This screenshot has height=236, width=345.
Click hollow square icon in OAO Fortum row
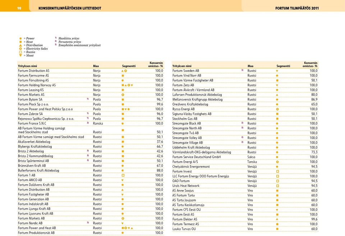(x=277, y=181)
